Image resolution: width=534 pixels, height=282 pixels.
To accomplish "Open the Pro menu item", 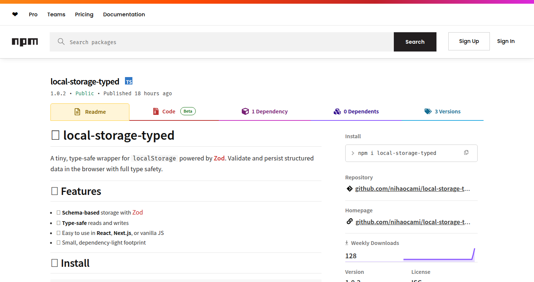I will click(x=33, y=14).
